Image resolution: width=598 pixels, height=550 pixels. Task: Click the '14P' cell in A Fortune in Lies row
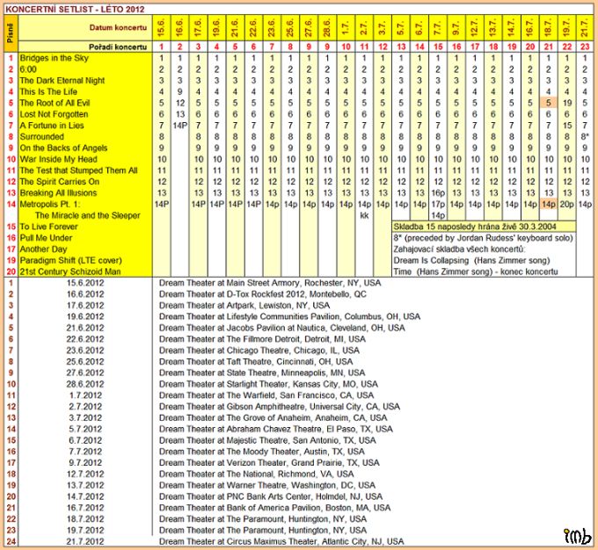180,126
